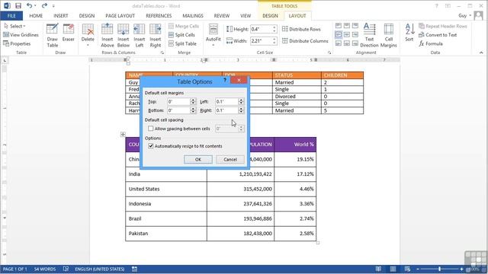Click Split Table

pyautogui.click(x=182, y=44)
